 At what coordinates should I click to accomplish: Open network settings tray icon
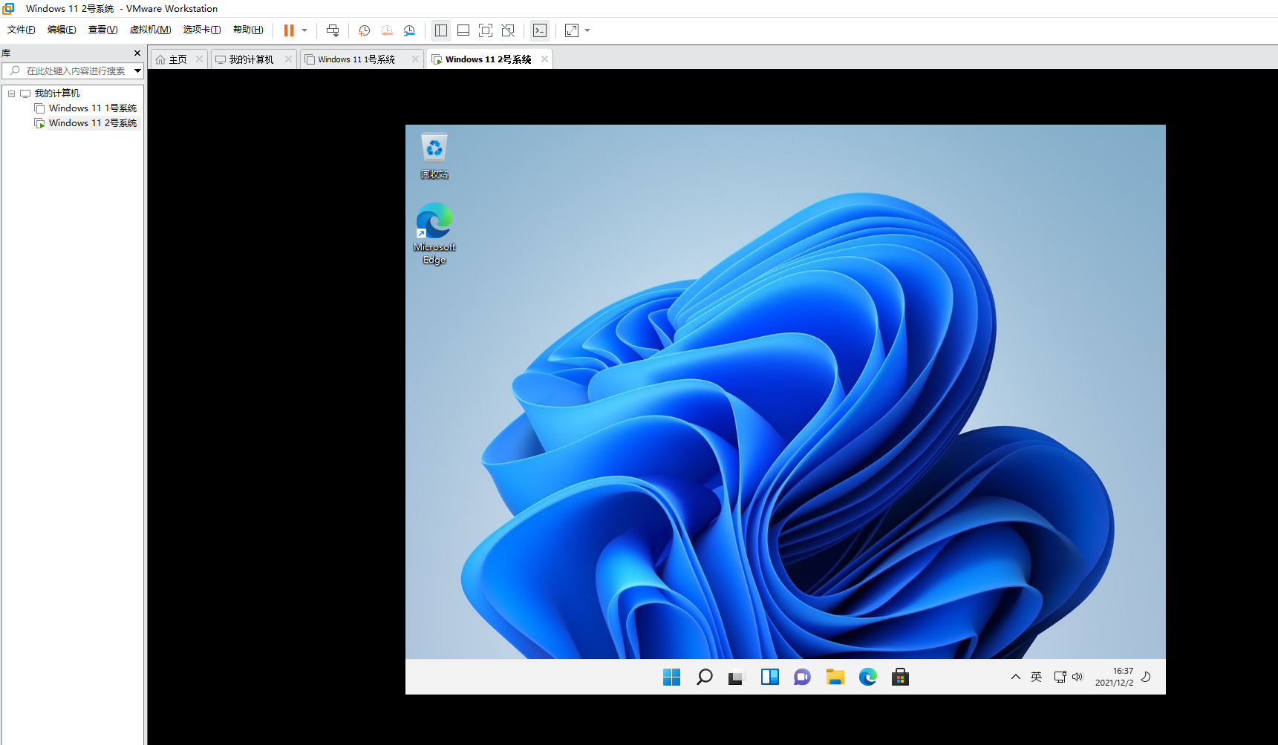(x=1060, y=677)
